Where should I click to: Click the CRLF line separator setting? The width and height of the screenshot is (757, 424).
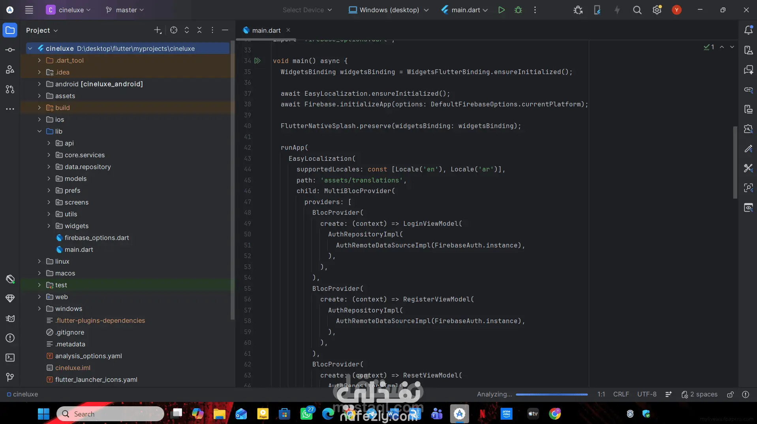(621, 394)
